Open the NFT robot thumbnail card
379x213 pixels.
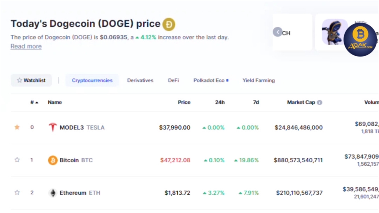[335, 32]
